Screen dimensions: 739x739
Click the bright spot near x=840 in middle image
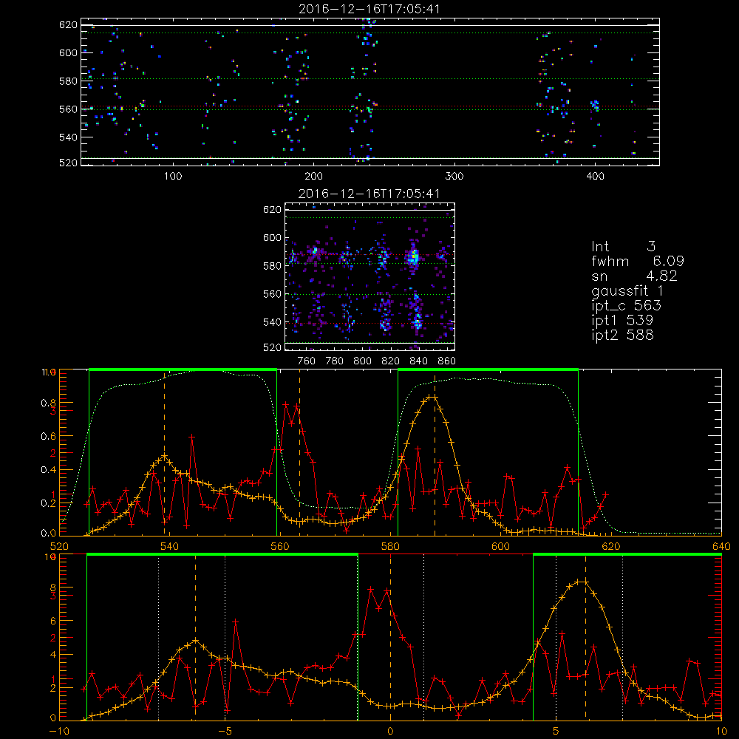coord(414,257)
